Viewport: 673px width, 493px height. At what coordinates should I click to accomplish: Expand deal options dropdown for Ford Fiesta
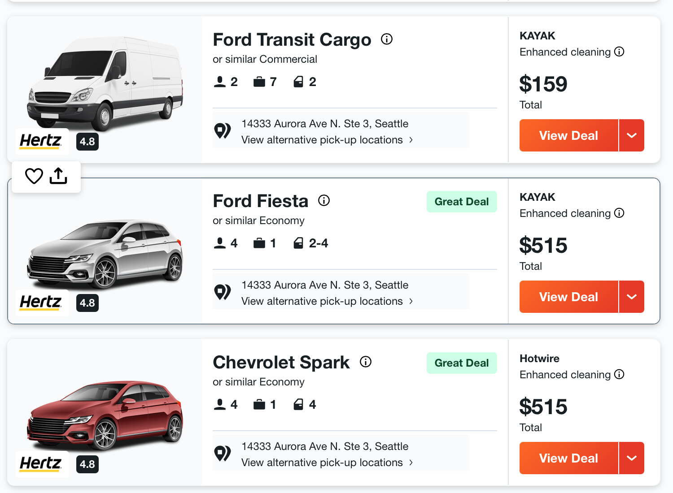pyautogui.click(x=632, y=297)
